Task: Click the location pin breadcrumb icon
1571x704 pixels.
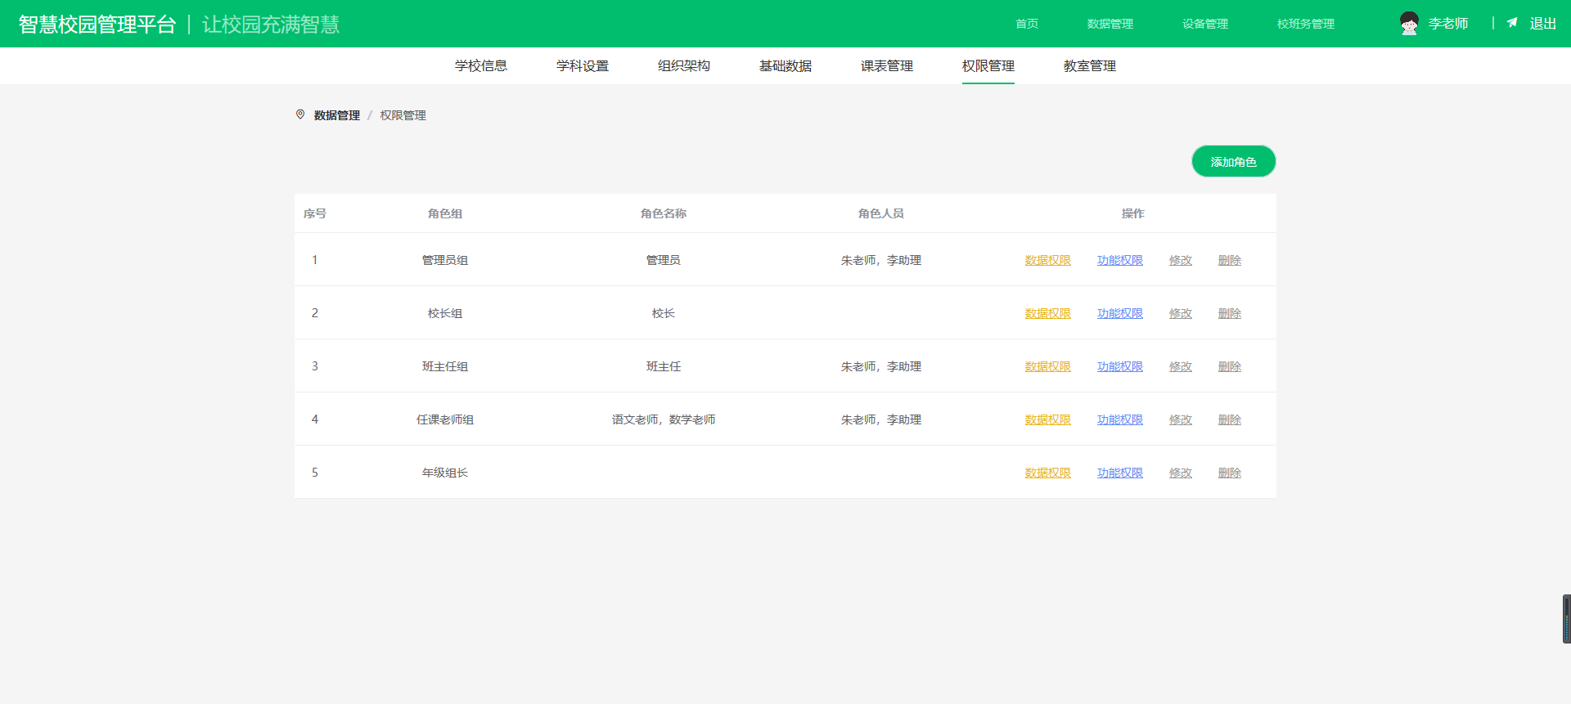Action: (300, 114)
